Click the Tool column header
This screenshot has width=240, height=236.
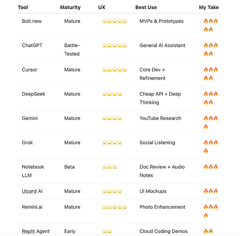point(23,7)
